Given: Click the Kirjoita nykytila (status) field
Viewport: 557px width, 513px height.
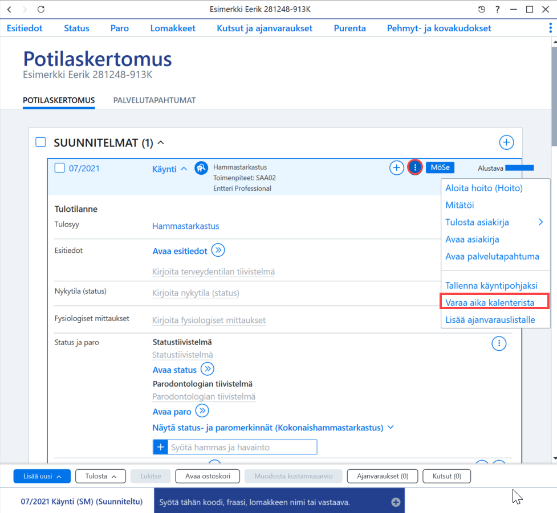Looking at the screenshot, I should pos(196,293).
